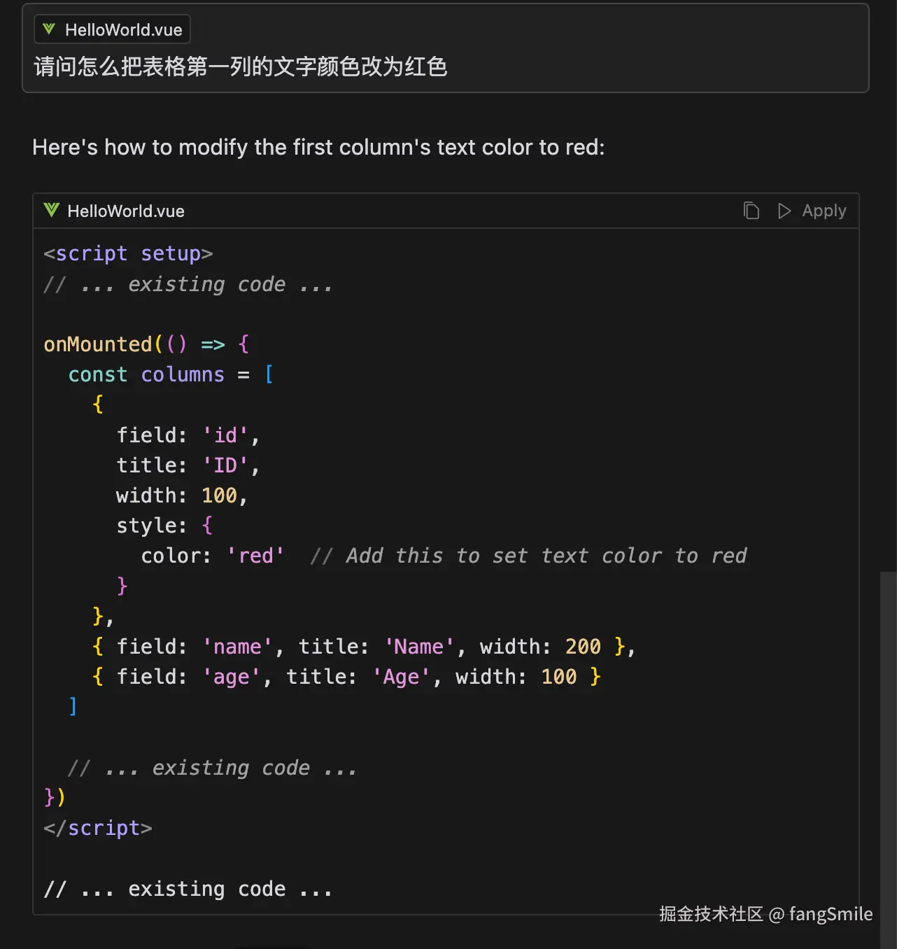
Task: Click the Vue icon in the prompt chip
Action: coord(49,29)
